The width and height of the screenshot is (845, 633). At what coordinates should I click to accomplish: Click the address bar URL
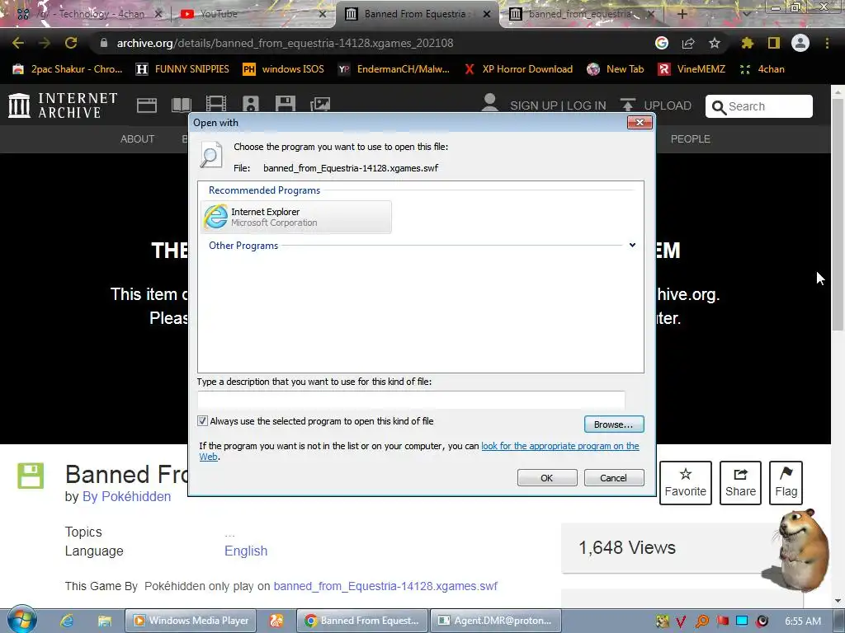285,43
